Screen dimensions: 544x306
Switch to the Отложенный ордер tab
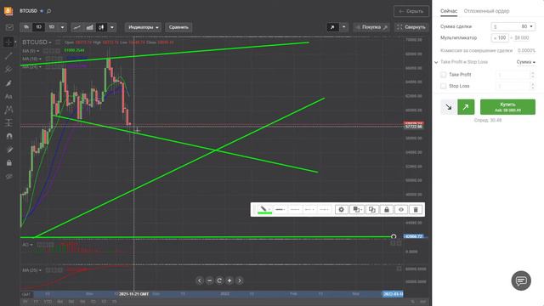486,11
